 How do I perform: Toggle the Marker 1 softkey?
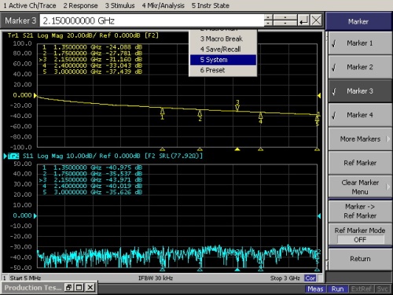pyautogui.click(x=360, y=43)
